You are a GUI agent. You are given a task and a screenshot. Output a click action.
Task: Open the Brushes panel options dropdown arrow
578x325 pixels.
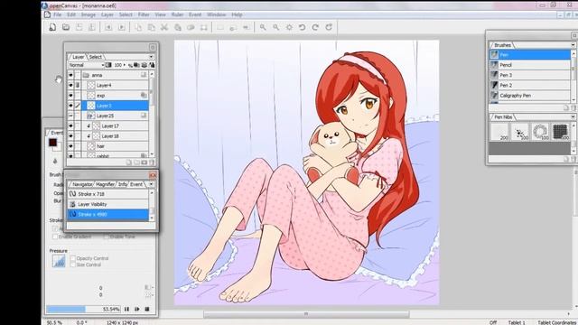coord(573,45)
